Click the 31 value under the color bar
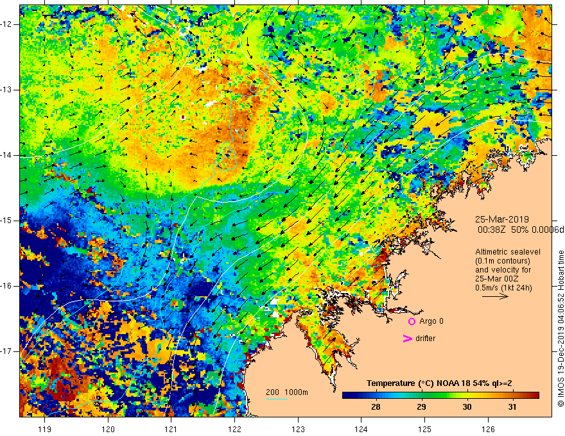 point(512,407)
